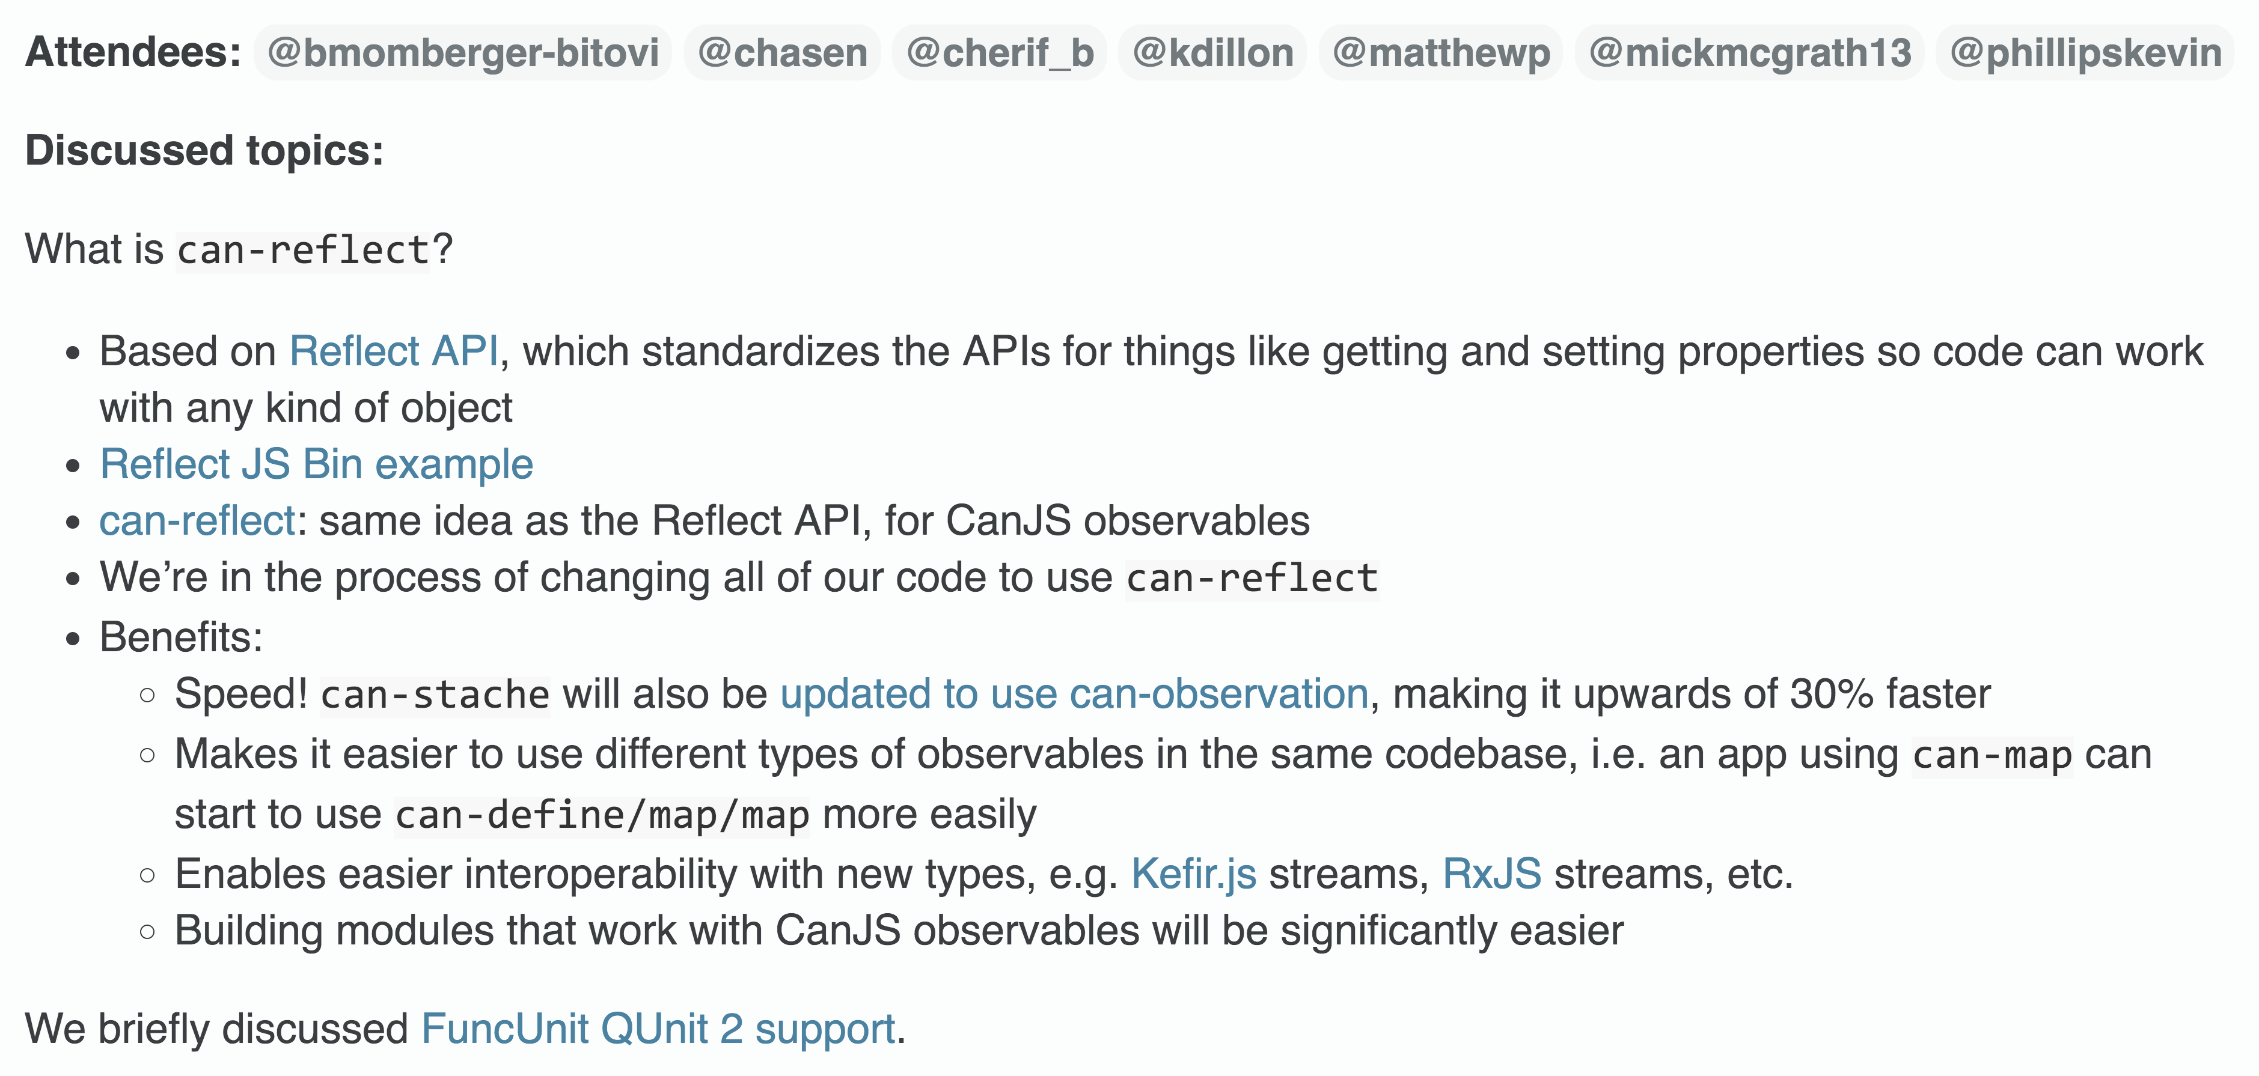Click the can-reflect code in the question heading
Screen dimensions: 2259x1076
pyautogui.click(x=304, y=251)
